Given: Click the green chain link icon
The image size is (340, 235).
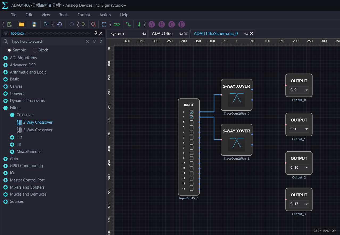Looking at the screenshot, I should pos(117,24).
